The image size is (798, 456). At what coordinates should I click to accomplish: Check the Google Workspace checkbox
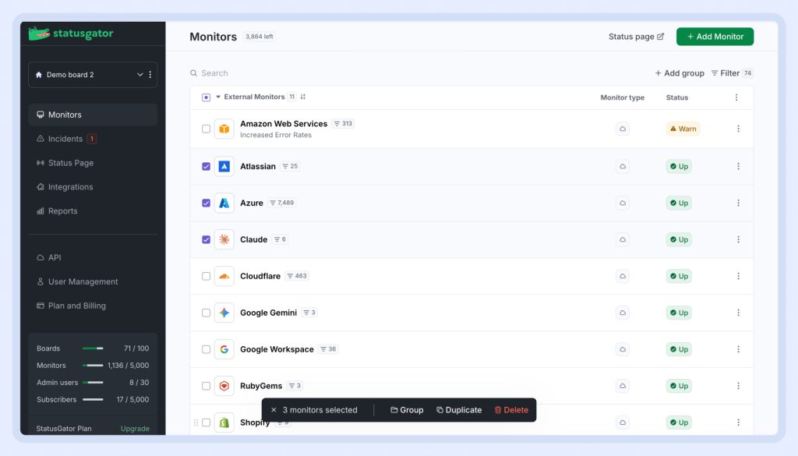tap(206, 350)
